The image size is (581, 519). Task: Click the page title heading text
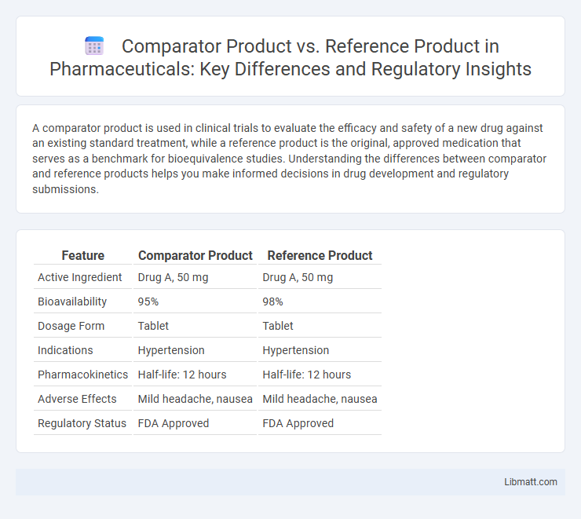point(290,57)
